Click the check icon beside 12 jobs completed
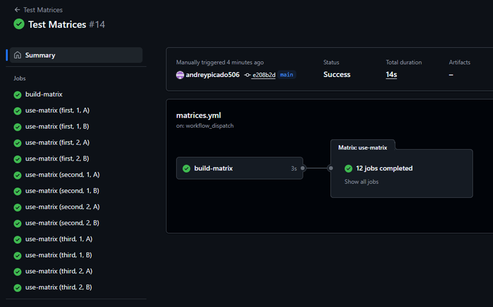The image size is (493, 307). [x=348, y=168]
